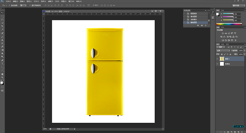Select the Lasso tool
Viewport: 246px width, 133px height.
2,19
